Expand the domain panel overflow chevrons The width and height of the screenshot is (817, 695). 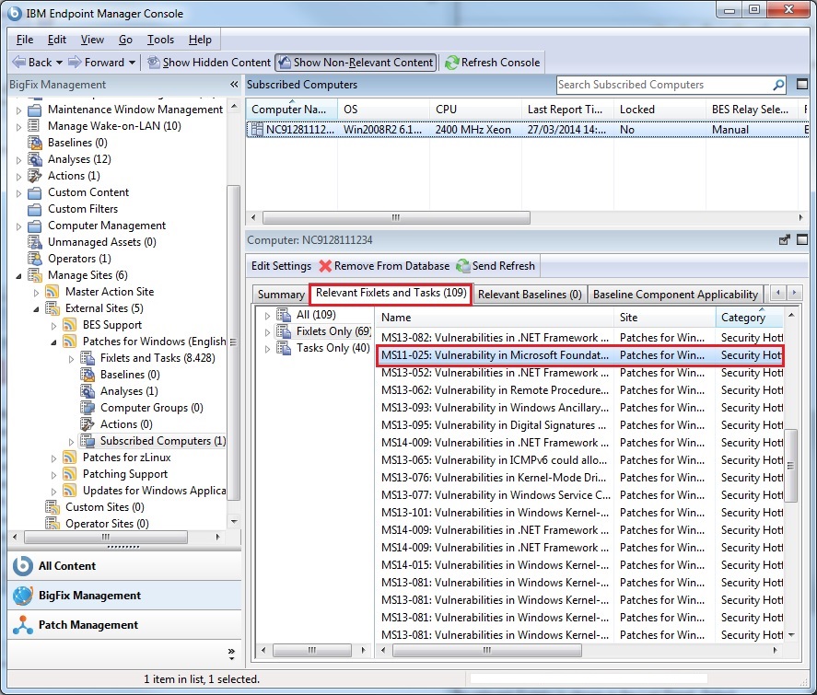231,654
